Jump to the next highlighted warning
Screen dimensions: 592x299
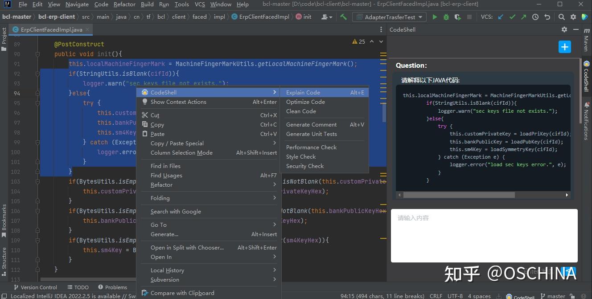click(381, 41)
